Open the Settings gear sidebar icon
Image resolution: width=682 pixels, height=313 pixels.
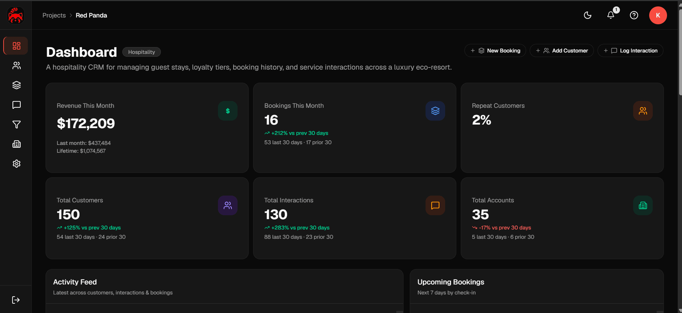click(16, 163)
